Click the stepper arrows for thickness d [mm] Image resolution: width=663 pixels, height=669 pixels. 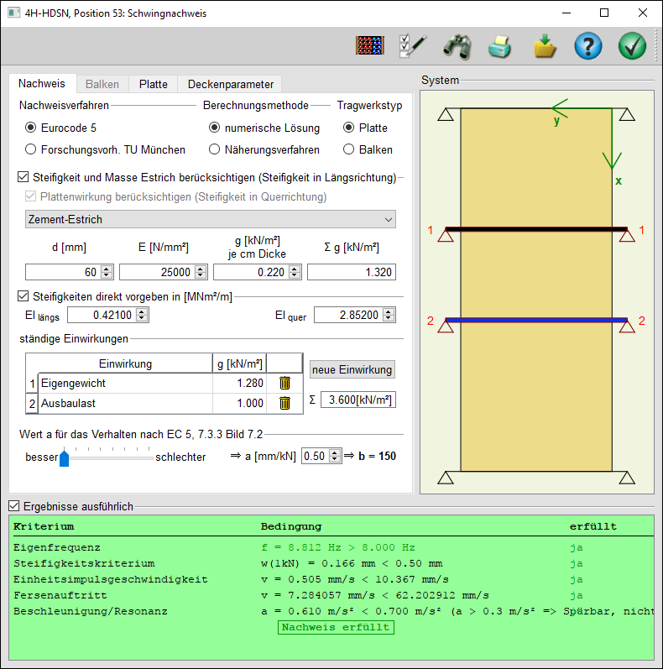[x=107, y=272]
